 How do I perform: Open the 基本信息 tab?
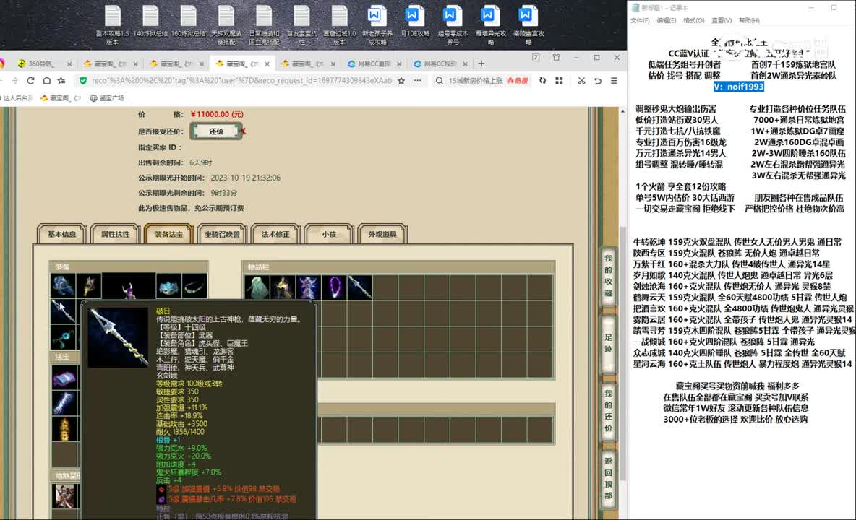[x=61, y=235]
